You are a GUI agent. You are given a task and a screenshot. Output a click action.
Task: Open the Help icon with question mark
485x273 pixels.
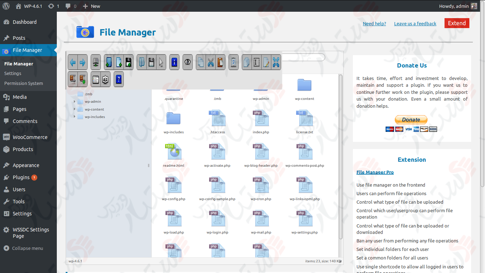[118, 79]
